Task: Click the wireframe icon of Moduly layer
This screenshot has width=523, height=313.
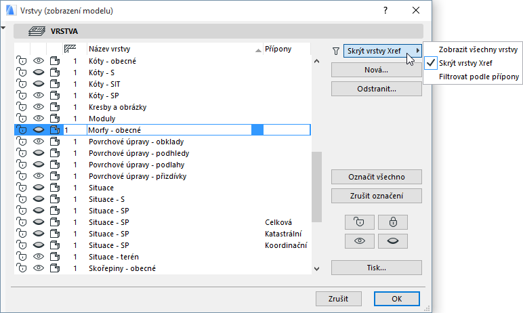Action: click(54, 119)
